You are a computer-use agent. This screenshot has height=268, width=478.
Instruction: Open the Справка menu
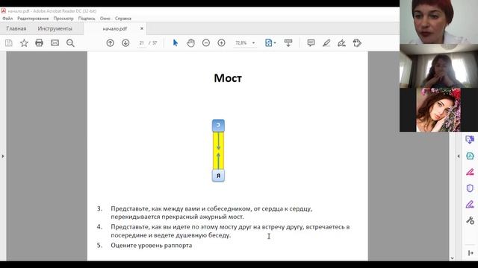[x=123, y=18]
